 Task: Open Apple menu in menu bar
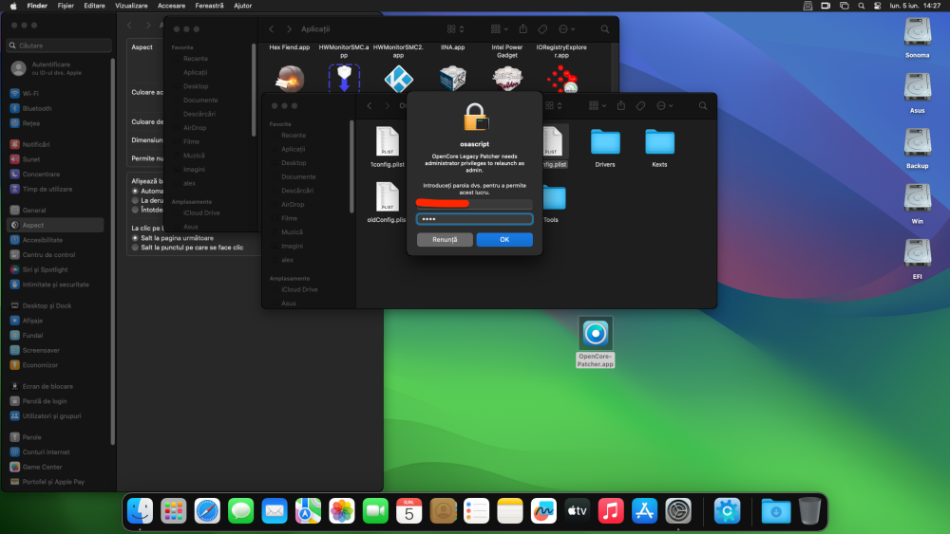point(13,6)
